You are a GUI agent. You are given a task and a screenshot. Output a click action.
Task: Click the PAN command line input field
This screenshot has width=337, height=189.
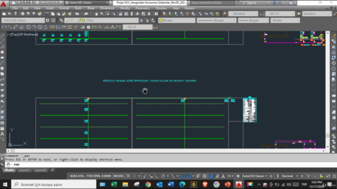pyautogui.click(x=171, y=165)
